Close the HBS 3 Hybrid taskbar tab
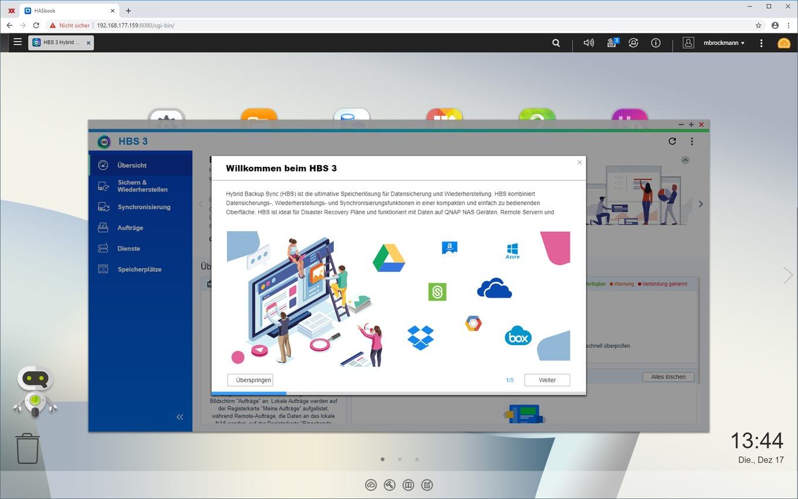 point(89,43)
